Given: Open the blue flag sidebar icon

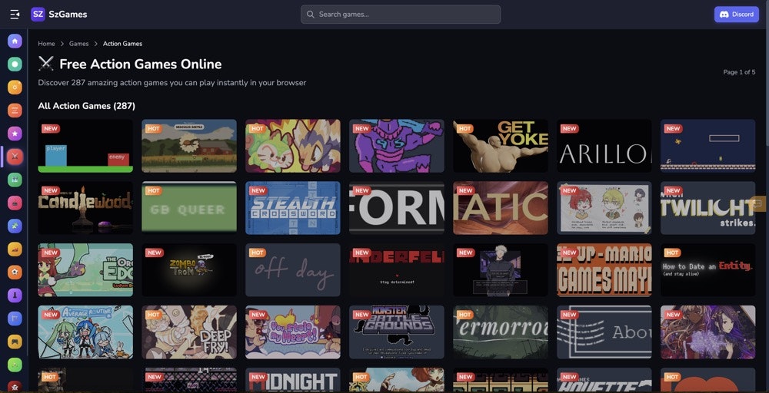Looking at the screenshot, I should tap(15, 319).
